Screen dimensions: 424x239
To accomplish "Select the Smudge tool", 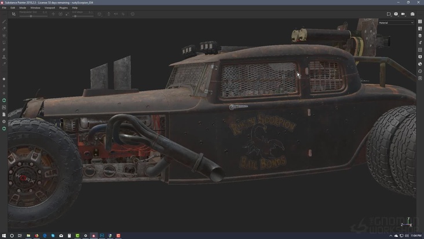I will (x=4, y=50).
